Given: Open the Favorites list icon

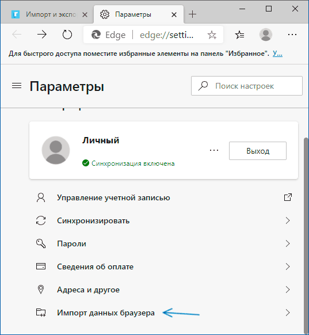Looking at the screenshot, I should (239, 35).
